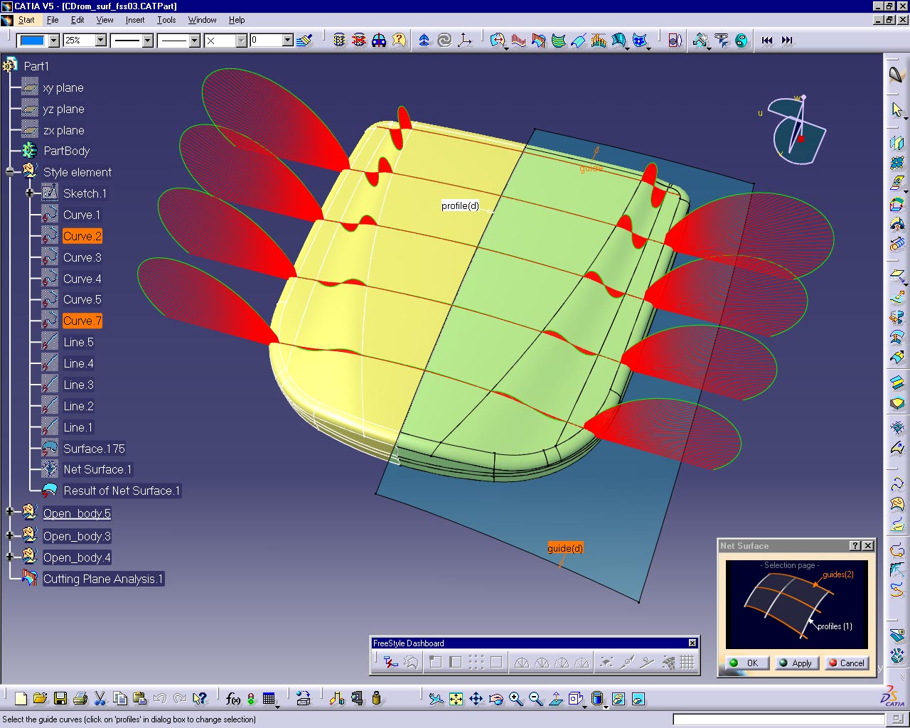The image size is (910, 728).
Task: Open the Tools menu
Action: click(166, 20)
